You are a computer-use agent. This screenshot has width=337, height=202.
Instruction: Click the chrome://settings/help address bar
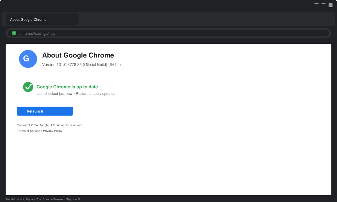coord(168,33)
